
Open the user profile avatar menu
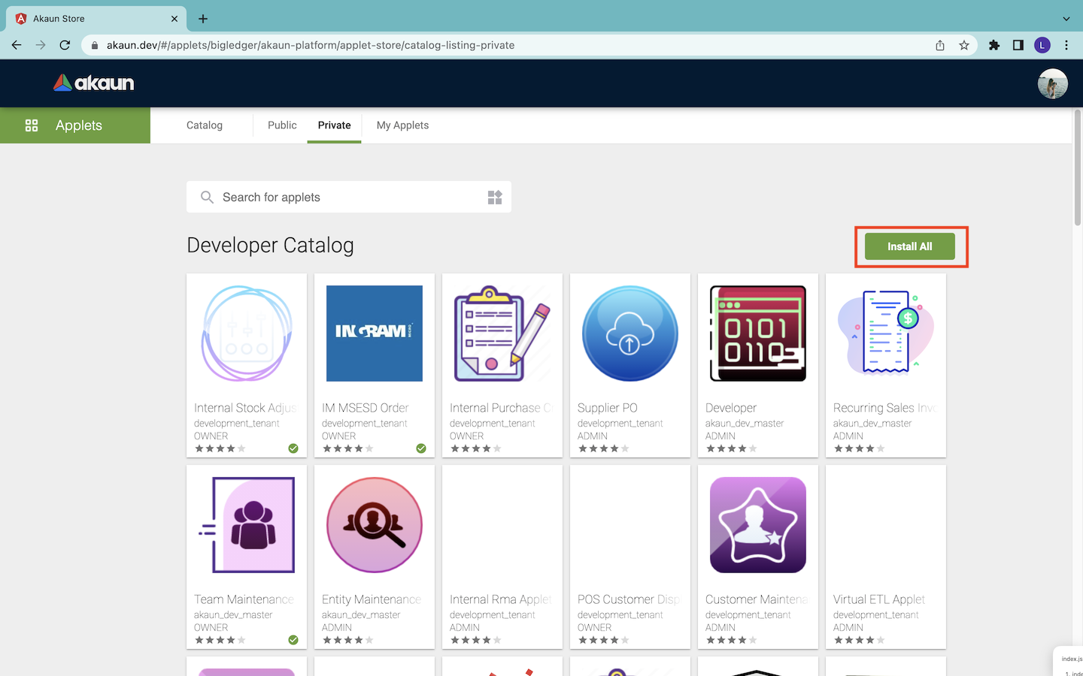pyautogui.click(x=1052, y=83)
